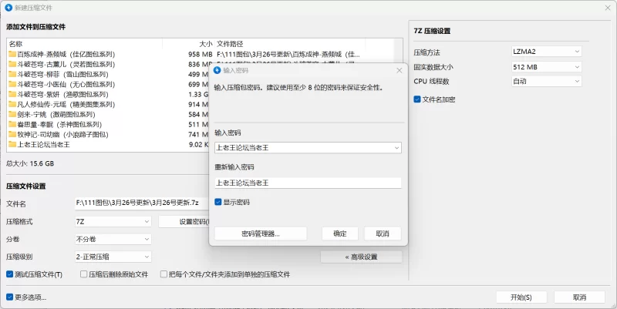The height and width of the screenshot is (309, 617).
Task: Click the 确定 button in password dialog
Action: click(x=339, y=233)
